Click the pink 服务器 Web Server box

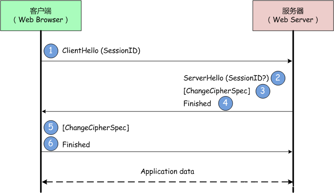click(x=293, y=15)
